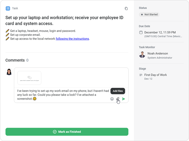Open the 'following the instructions' link
The image size is (189, 141).
(72, 39)
